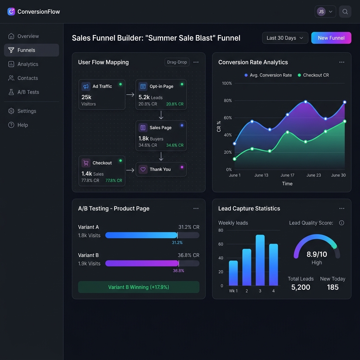Click the 31.2% CR label
The height and width of the screenshot is (360, 360).
click(189, 227)
